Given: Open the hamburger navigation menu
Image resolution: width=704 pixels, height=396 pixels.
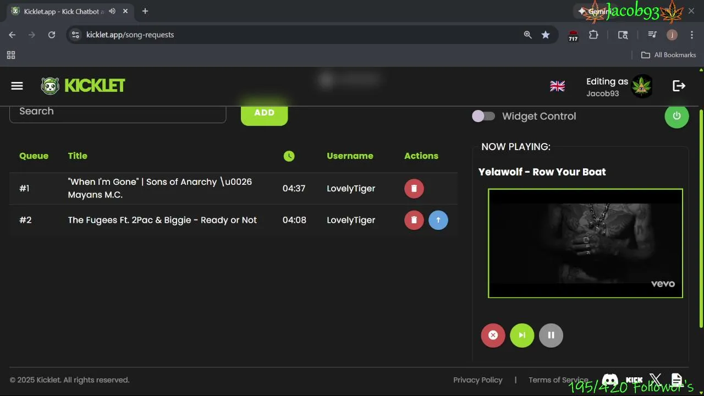Looking at the screenshot, I should click(17, 85).
